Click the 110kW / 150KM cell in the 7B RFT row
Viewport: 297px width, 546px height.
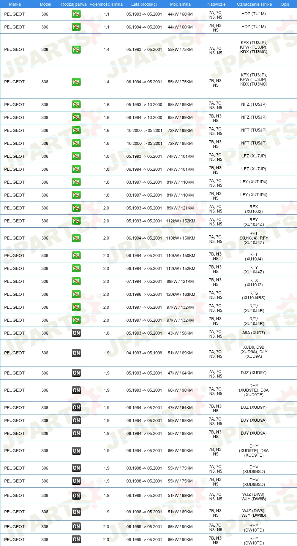tap(180, 256)
